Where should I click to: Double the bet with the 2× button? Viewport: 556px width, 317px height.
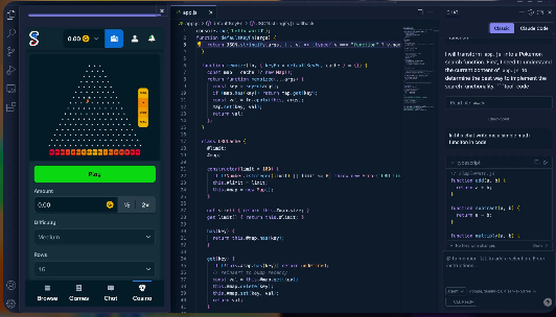coord(145,205)
